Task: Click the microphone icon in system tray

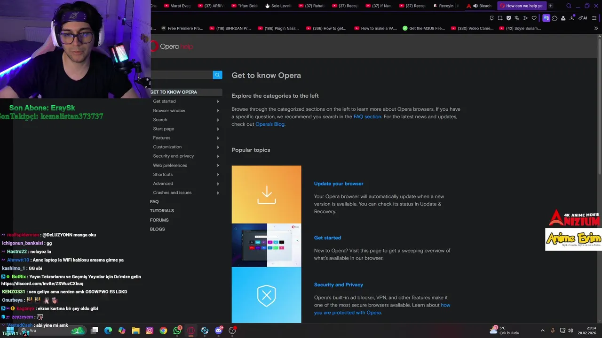Action: 553,330
